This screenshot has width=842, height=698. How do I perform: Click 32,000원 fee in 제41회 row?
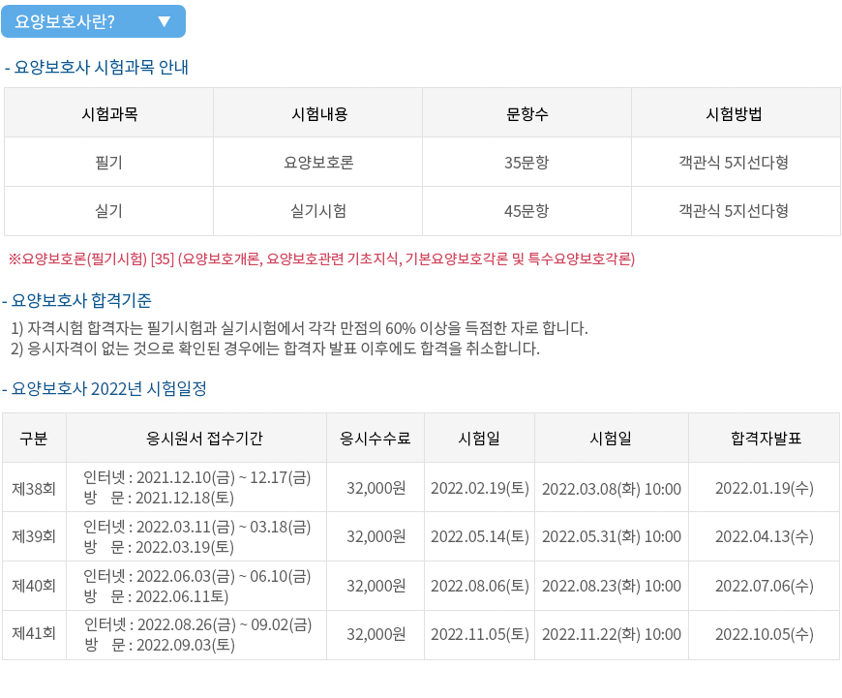(376, 634)
